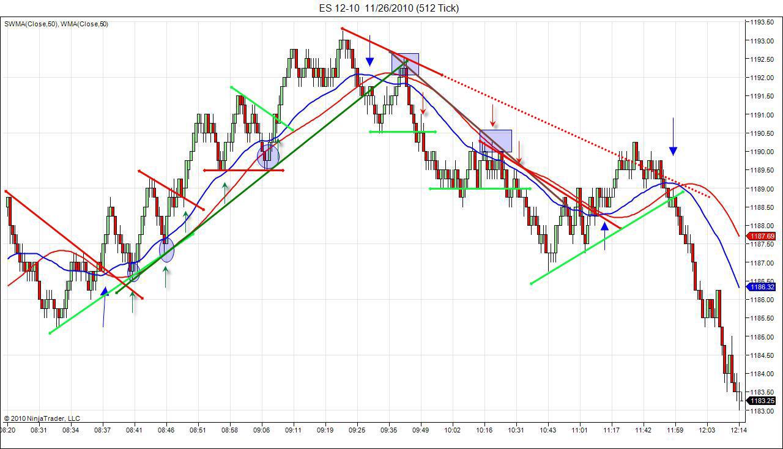
Task: Click the 1193.50 price axis label
Action: 762,22
